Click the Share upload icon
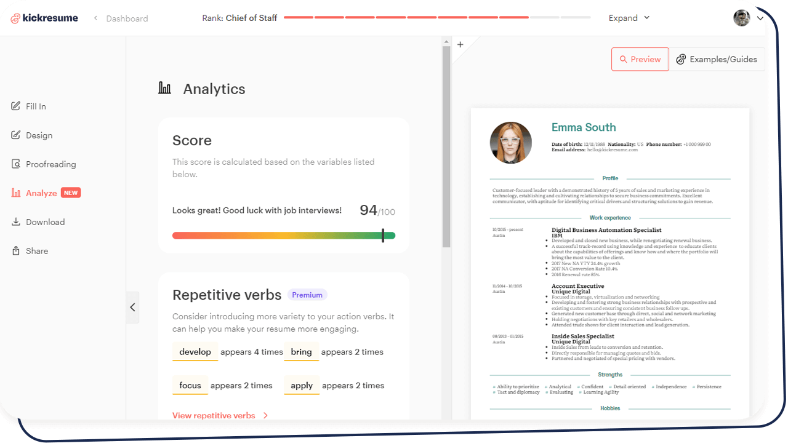 pyautogui.click(x=16, y=251)
